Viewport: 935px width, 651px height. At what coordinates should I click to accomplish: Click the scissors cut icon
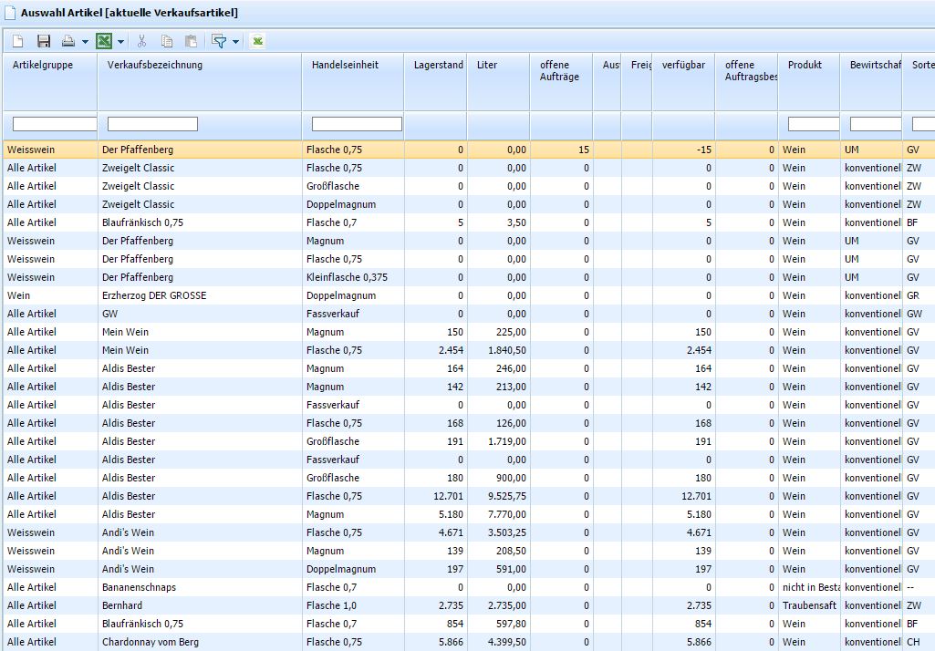tap(141, 41)
